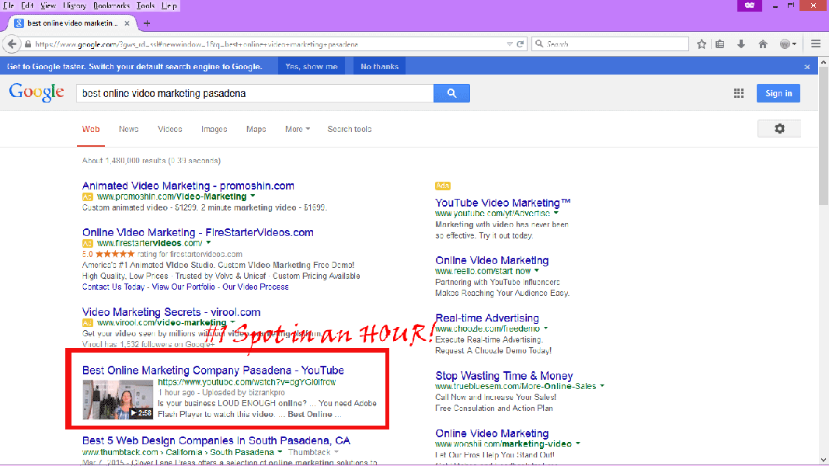The height and width of the screenshot is (466, 829).
Task: Click 'Our Video Process' sitelink
Action: [x=256, y=287]
